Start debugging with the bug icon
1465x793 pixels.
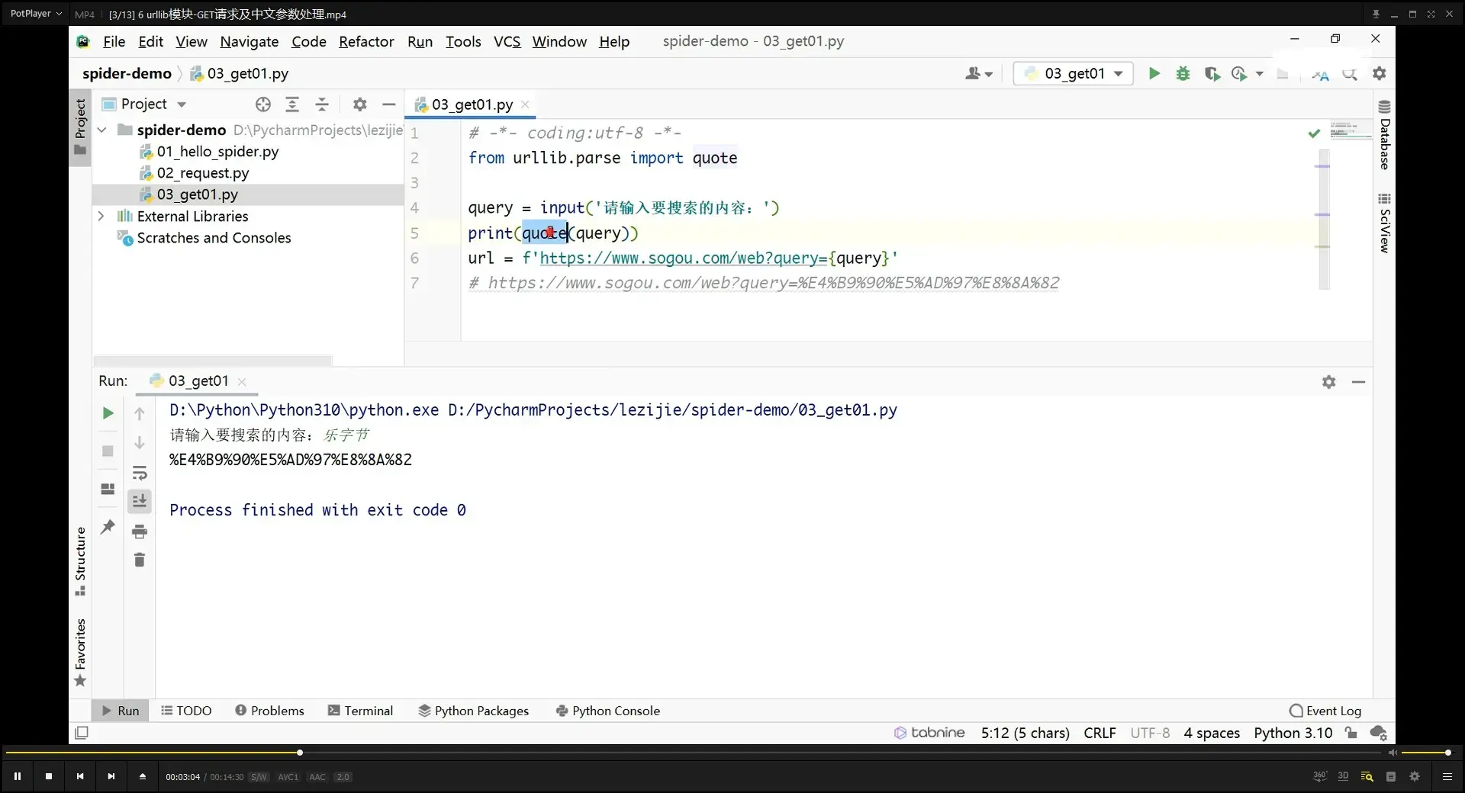click(1183, 73)
